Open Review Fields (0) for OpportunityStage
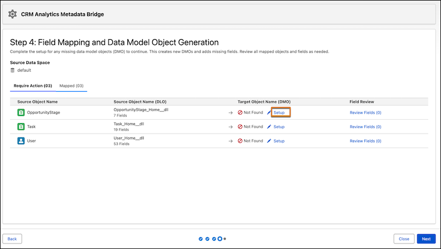Viewport: 441px width, 249px height. (365, 113)
